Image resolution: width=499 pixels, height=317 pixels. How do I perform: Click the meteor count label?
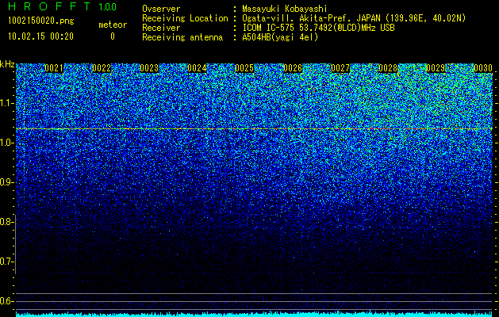113,25
